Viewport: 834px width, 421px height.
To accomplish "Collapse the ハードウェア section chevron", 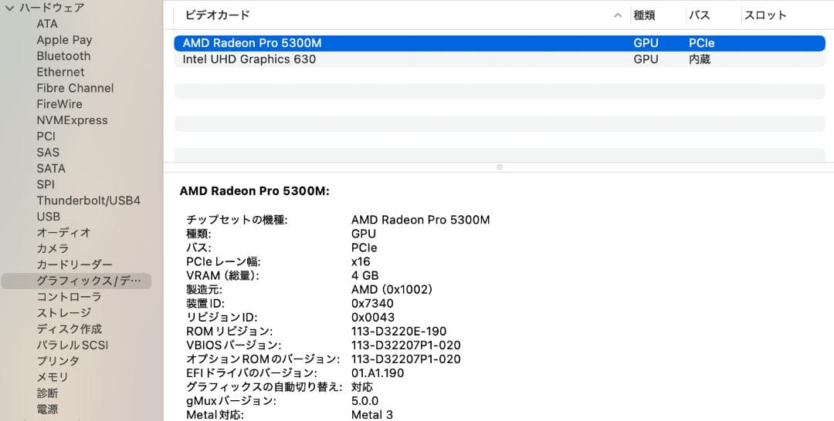I will tap(9, 8).
